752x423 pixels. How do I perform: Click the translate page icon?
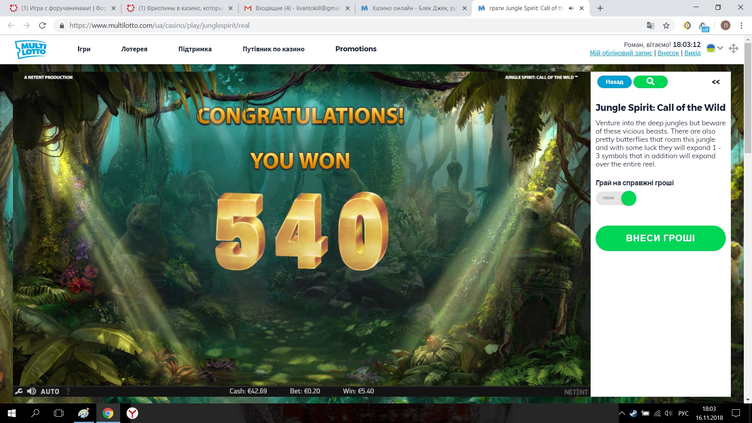(x=650, y=25)
